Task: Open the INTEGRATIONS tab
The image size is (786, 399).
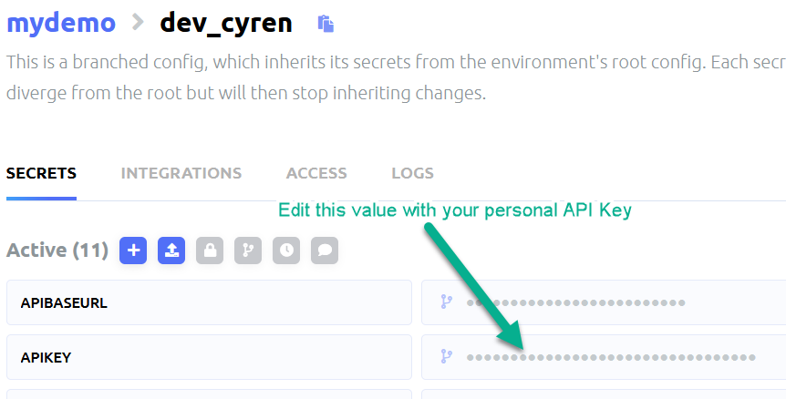Action: 181,173
